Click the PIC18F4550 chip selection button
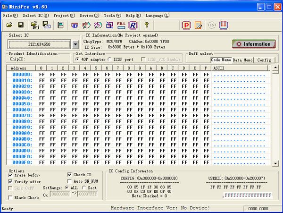Viewport: 283px width, 213px height. pyautogui.click(x=40, y=44)
